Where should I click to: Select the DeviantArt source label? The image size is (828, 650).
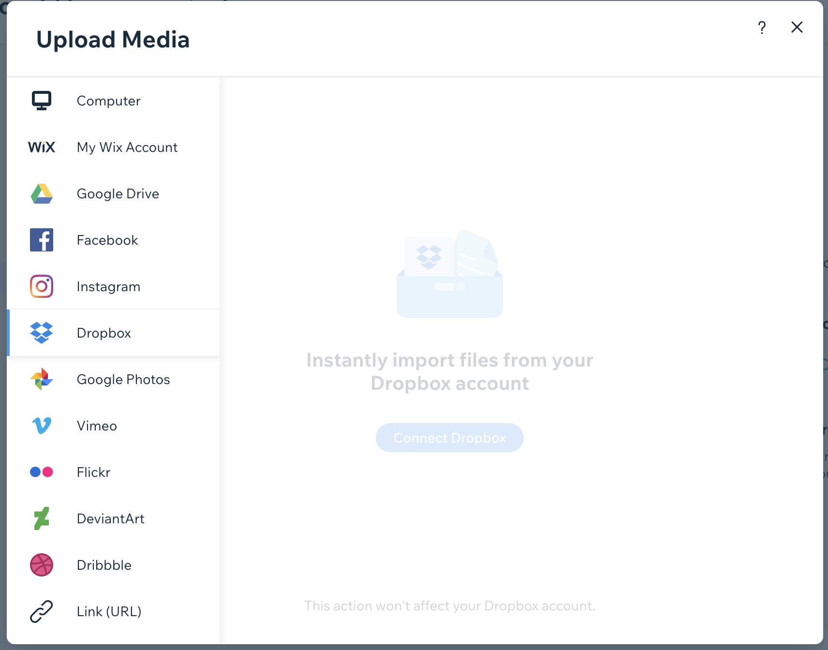111,519
